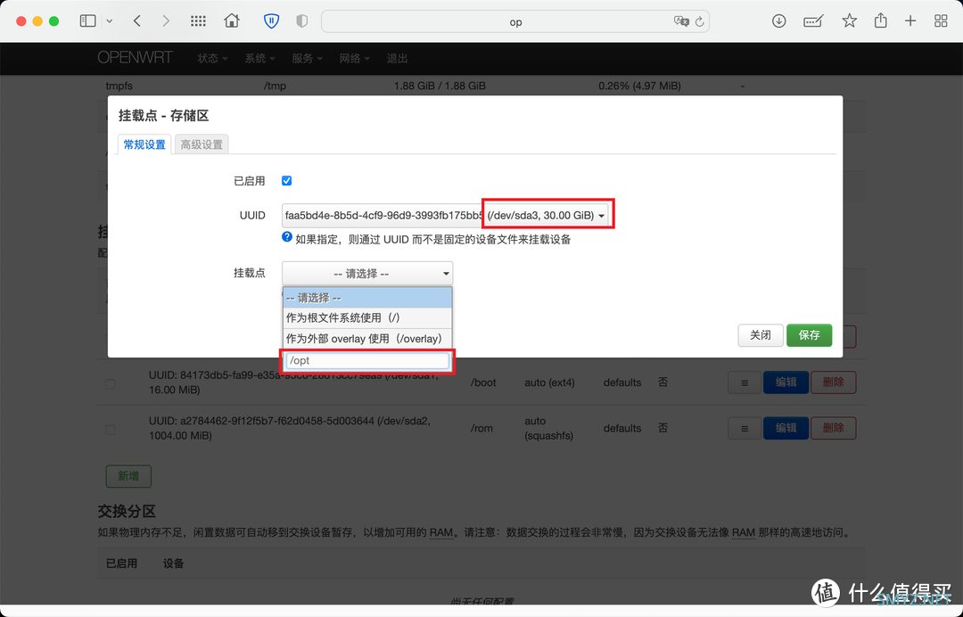Click 删除 for the /boot mount
Image resolution: width=963 pixels, height=617 pixels.
point(834,383)
